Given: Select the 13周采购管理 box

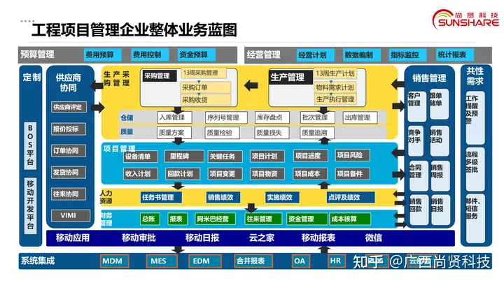Looking at the screenshot, I should tap(204, 73).
